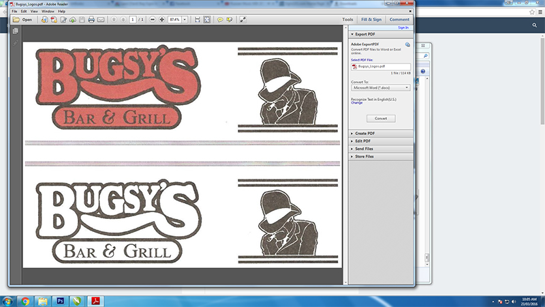545x307 pixels.
Task: Click the Open folder icon in toolbar
Action: click(16, 20)
